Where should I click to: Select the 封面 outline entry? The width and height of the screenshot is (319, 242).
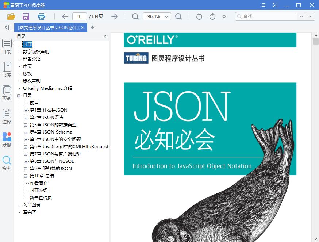click(x=27, y=45)
